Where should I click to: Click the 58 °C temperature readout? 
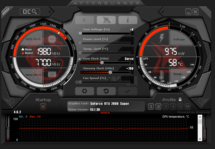click(176, 63)
